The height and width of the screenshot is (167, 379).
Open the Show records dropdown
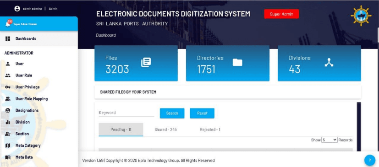329,140
